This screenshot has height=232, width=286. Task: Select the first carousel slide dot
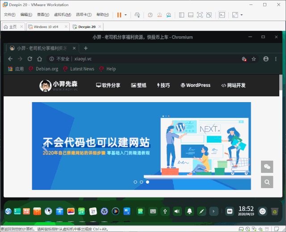(135, 182)
